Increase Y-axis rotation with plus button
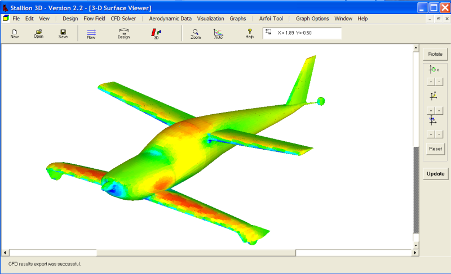Screen dimensions: 451x274 (431, 110)
